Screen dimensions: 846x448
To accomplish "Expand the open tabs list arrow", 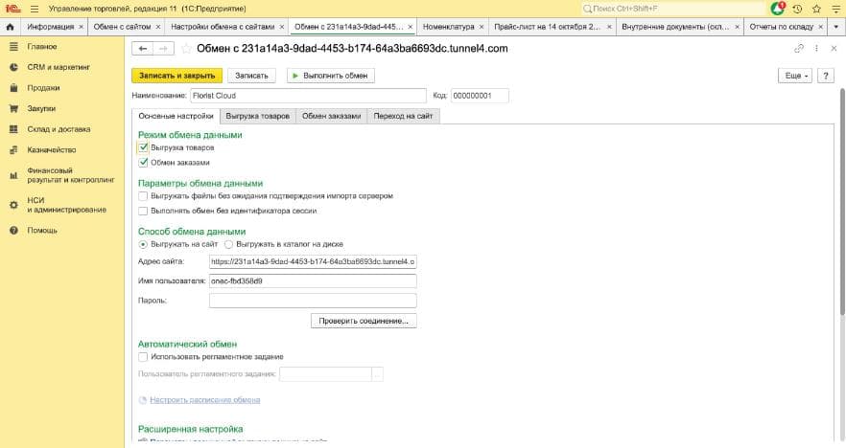I will point(836,27).
